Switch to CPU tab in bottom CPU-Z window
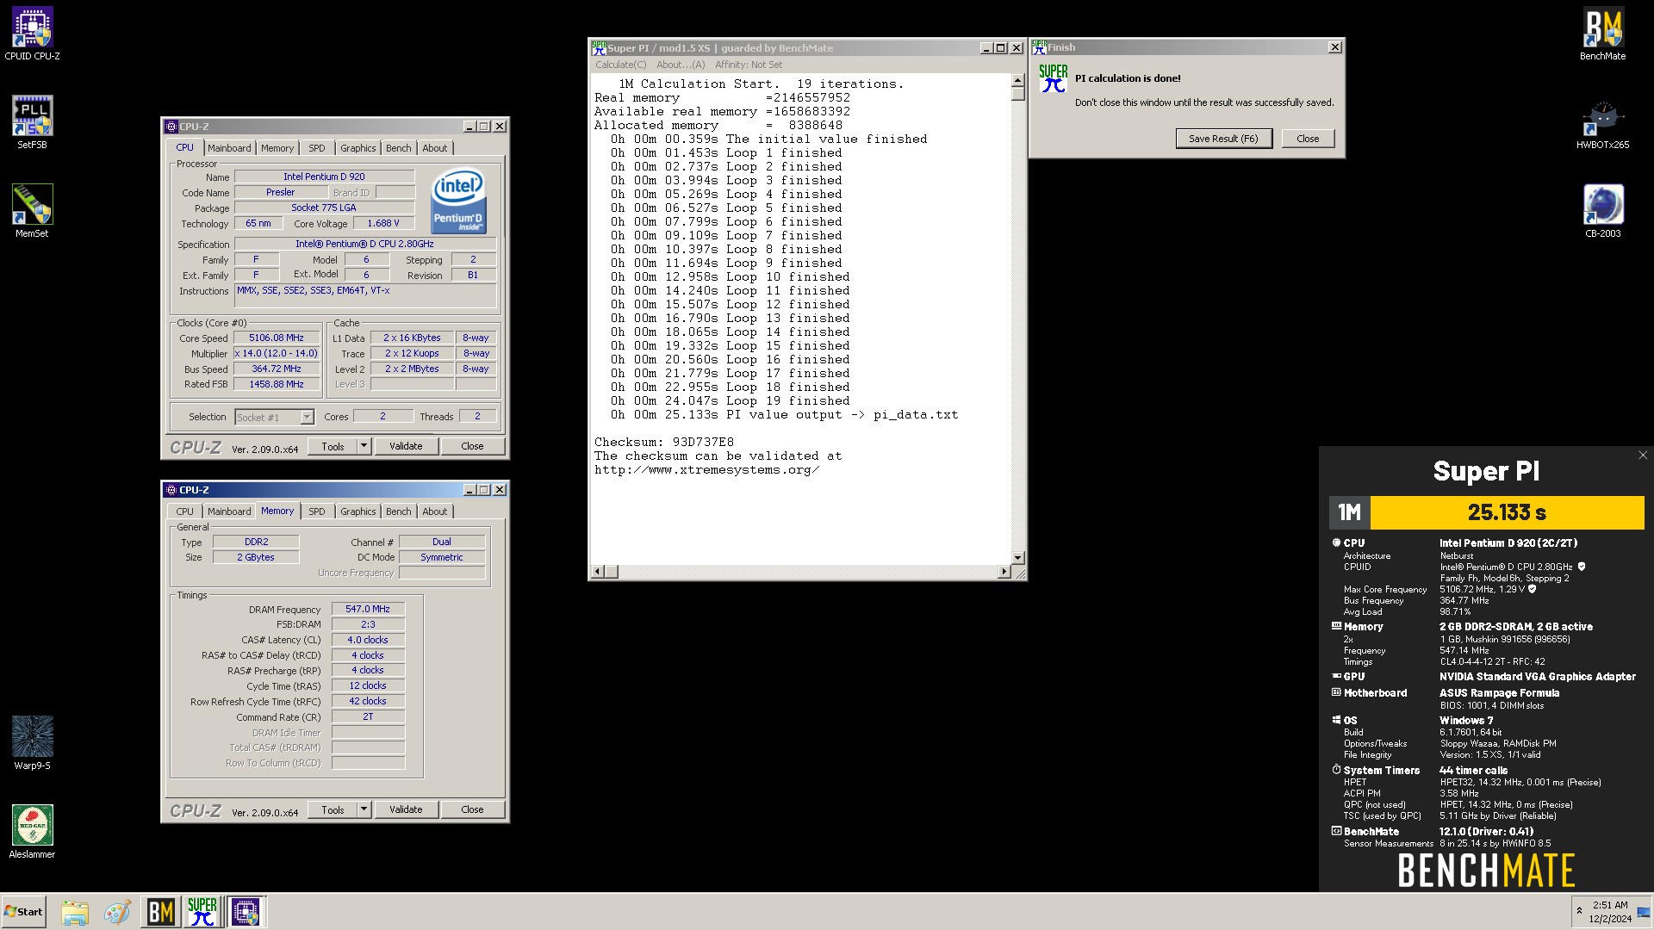The width and height of the screenshot is (1654, 930). (x=184, y=512)
